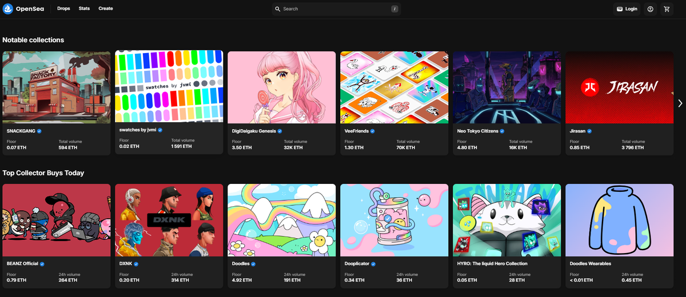This screenshot has height=297, width=686.
Task: Open DigiDaigaku Genesis collection image
Action: tap(282, 87)
